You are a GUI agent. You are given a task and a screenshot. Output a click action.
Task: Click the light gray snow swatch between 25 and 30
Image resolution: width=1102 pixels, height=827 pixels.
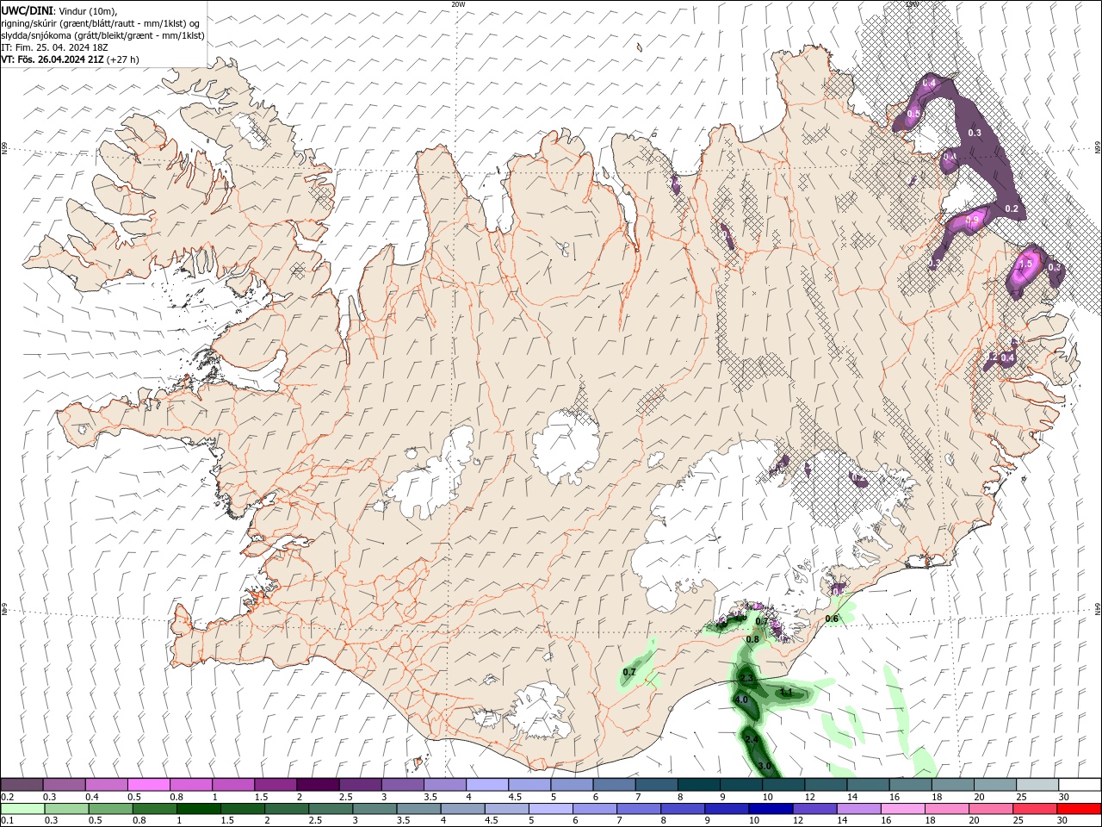pos(1038,785)
